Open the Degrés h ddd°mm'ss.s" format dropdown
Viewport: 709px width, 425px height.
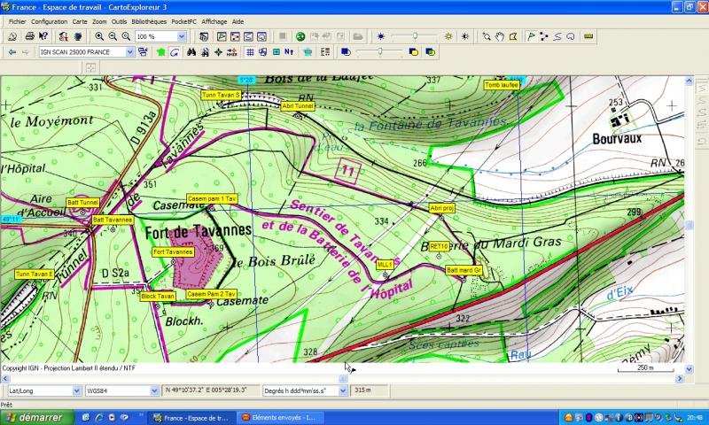pos(343,390)
